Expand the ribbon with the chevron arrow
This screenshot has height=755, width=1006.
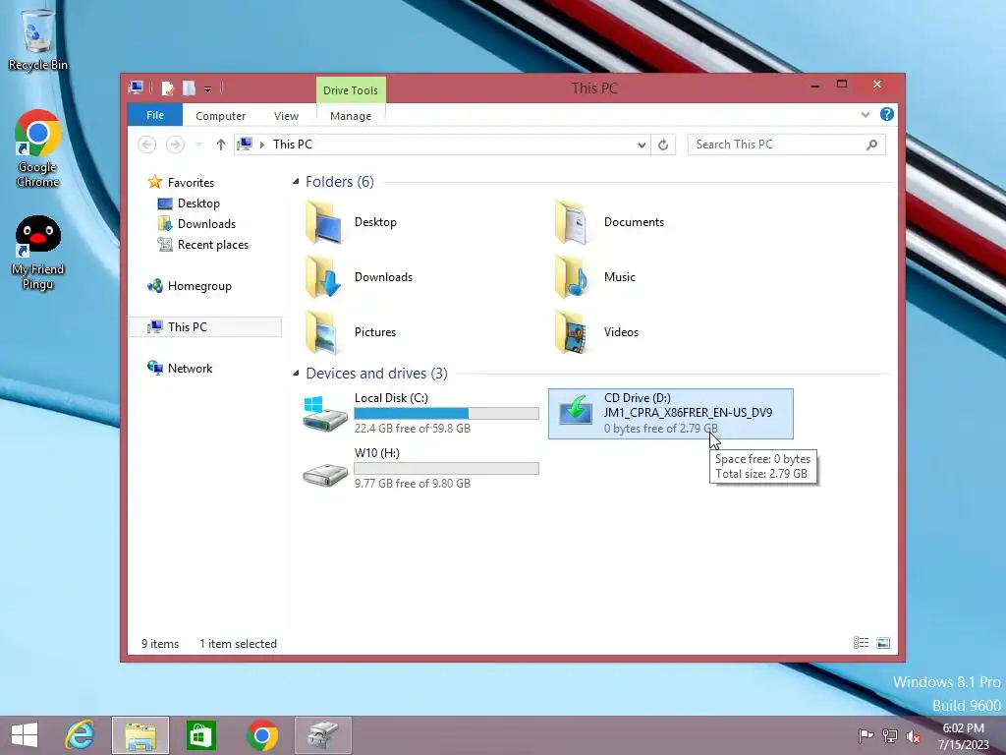tap(866, 115)
